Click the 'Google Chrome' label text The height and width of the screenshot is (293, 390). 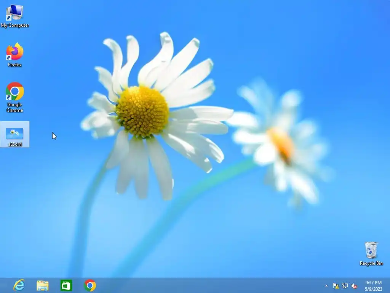pos(15,107)
